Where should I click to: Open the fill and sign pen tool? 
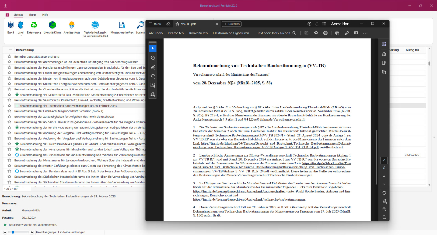[x=153, y=94]
